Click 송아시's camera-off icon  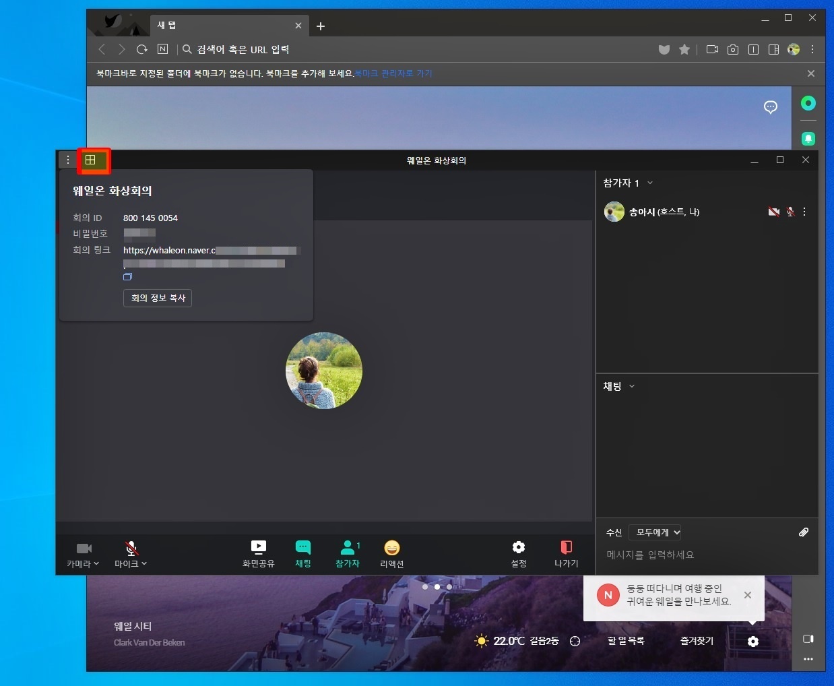774,212
